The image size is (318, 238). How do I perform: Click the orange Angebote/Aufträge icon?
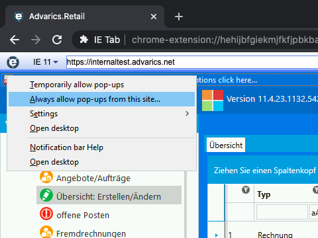(x=46, y=177)
